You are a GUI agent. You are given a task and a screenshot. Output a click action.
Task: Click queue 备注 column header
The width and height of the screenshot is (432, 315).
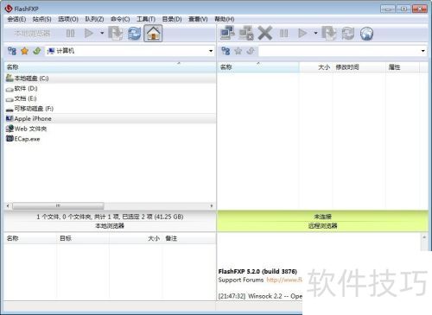coord(189,238)
